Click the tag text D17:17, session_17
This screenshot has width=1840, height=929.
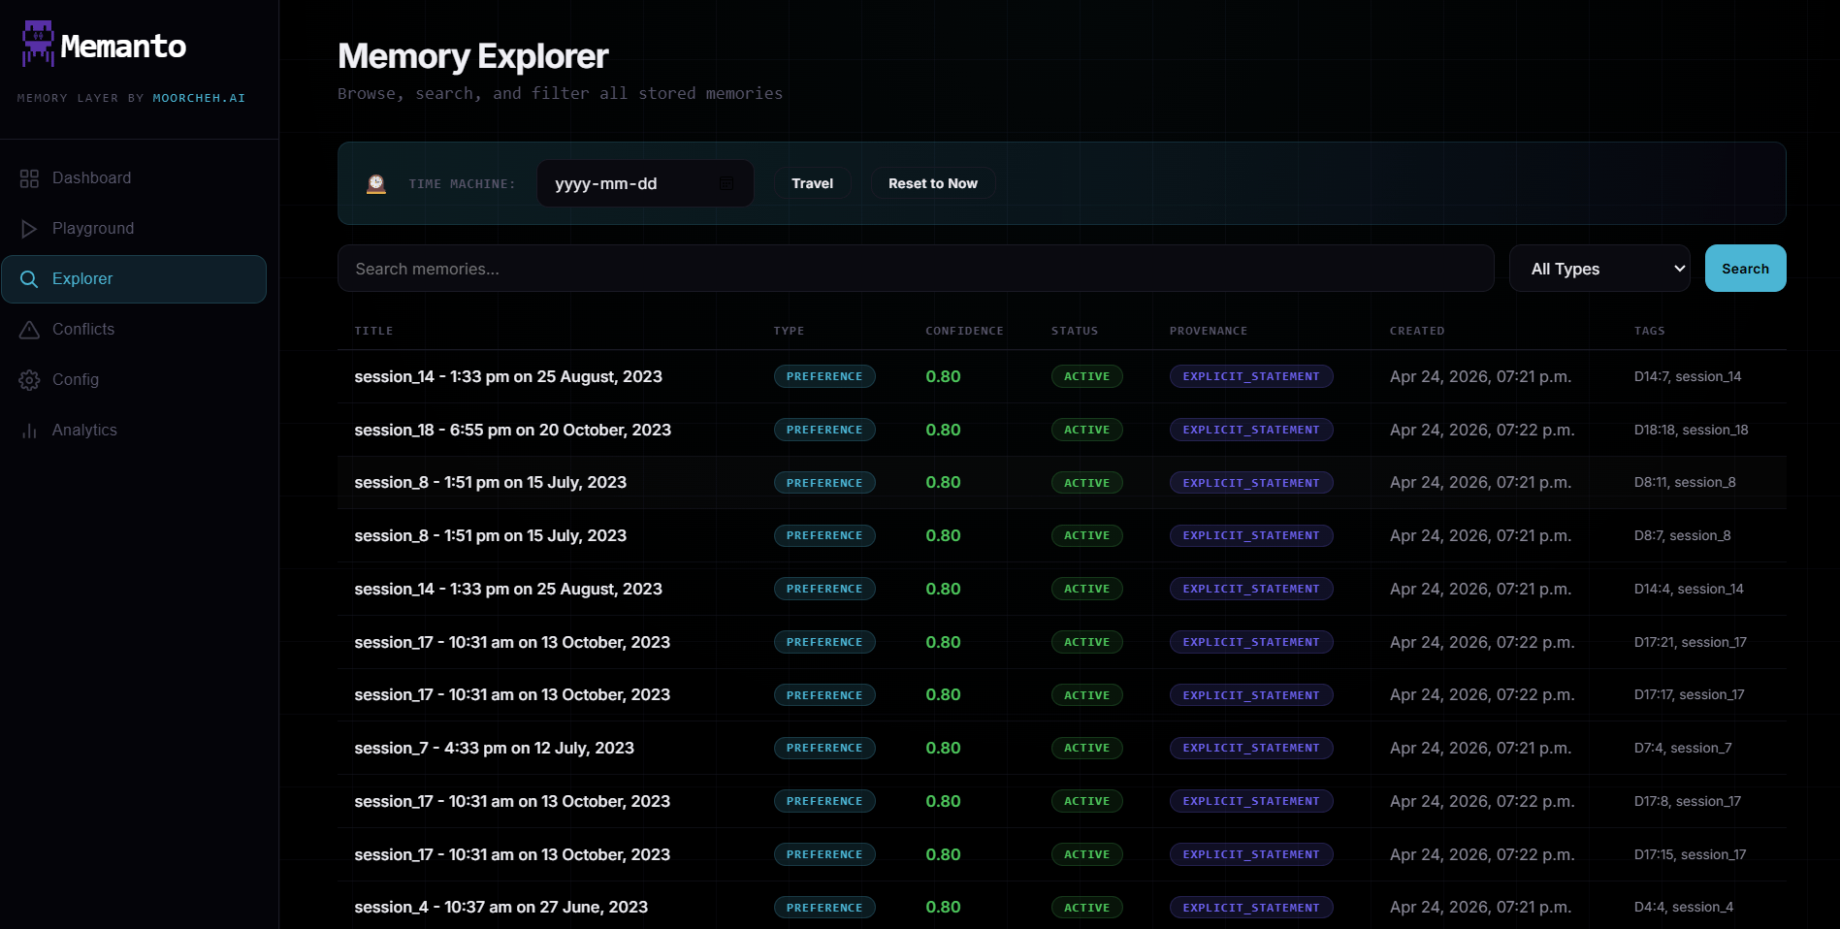tap(1689, 694)
